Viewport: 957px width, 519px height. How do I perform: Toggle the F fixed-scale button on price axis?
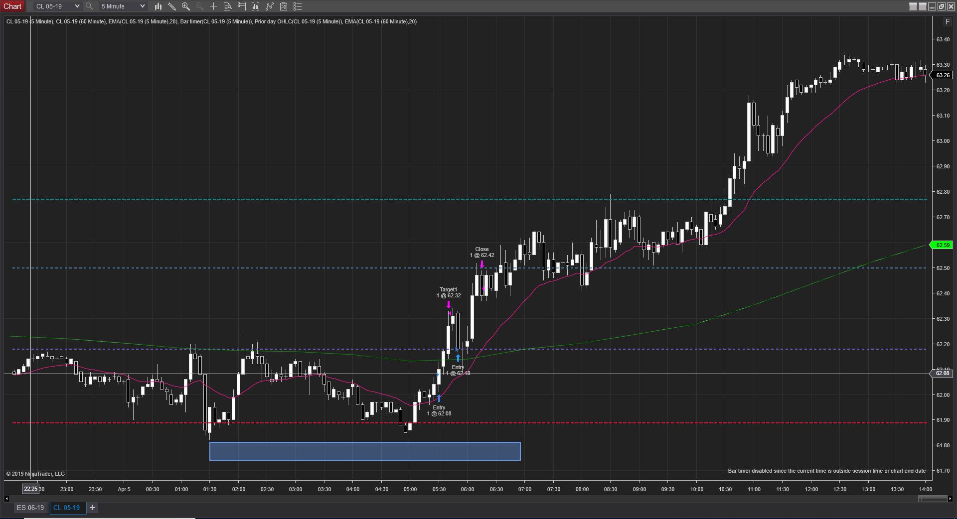pyautogui.click(x=948, y=22)
